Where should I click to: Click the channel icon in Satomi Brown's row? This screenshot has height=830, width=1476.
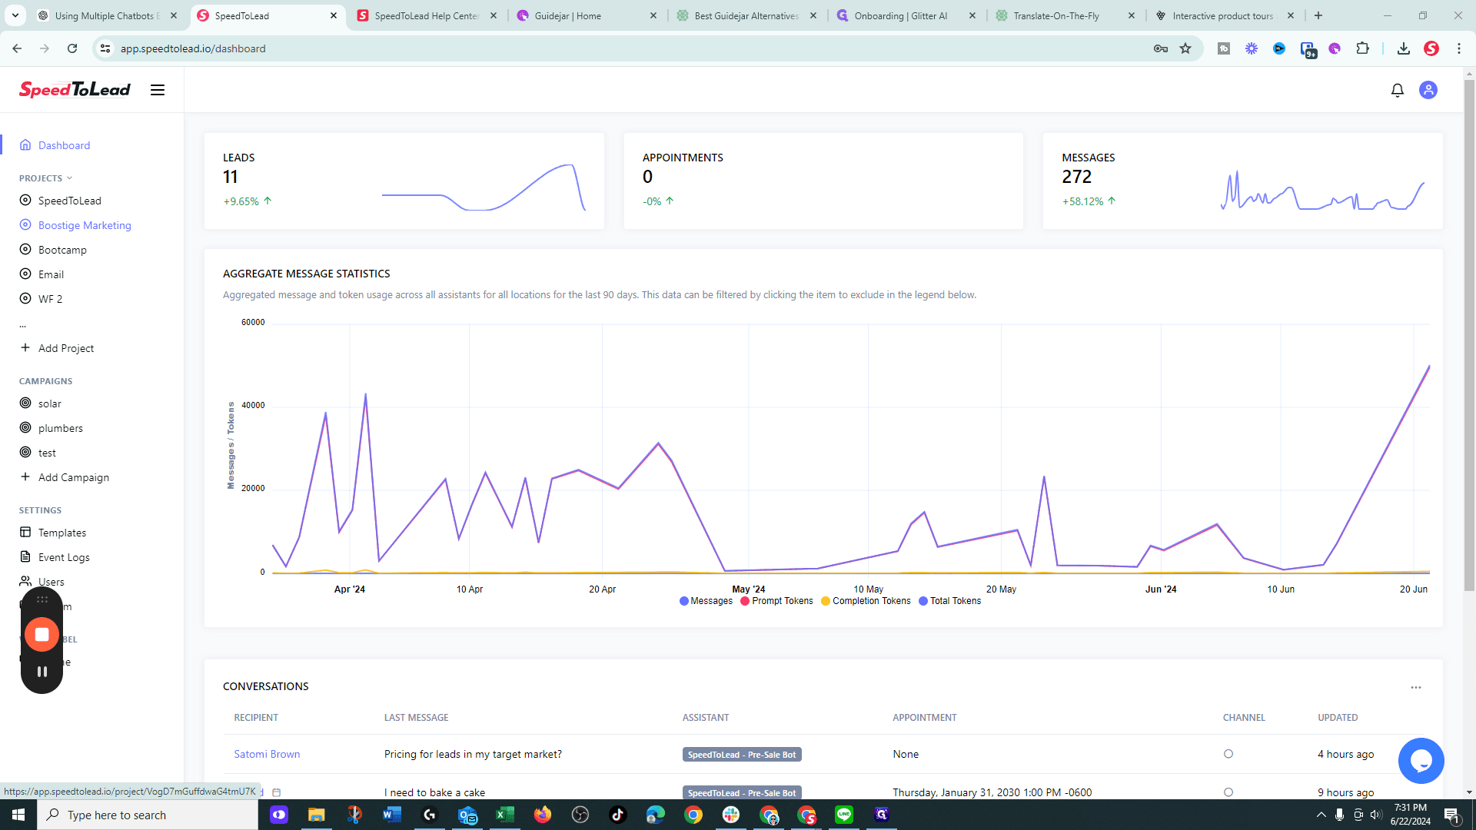(x=1228, y=754)
